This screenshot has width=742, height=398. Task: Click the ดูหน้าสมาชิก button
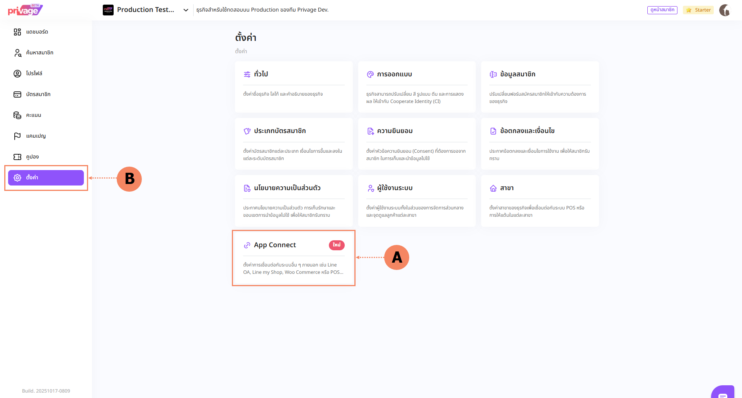pyautogui.click(x=662, y=10)
